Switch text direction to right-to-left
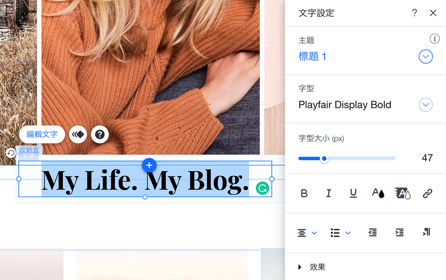 [x=426, y=232]
